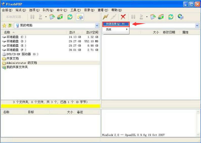This screenshot has width=201, height=143.
Task: Expand the remote path dropdown arrow
Action: (197, 25)
